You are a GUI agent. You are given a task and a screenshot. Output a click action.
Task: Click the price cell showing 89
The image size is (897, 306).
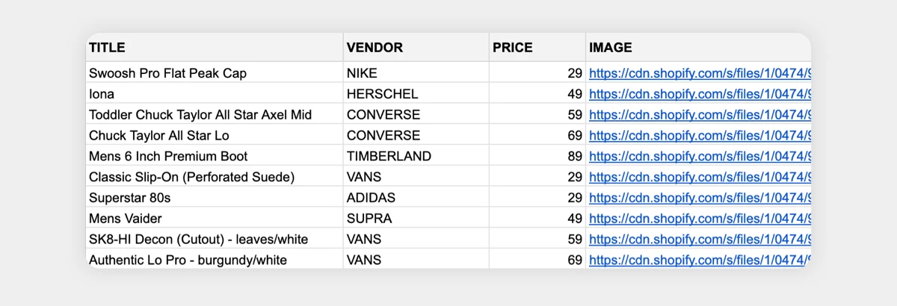tap(537, 156)
